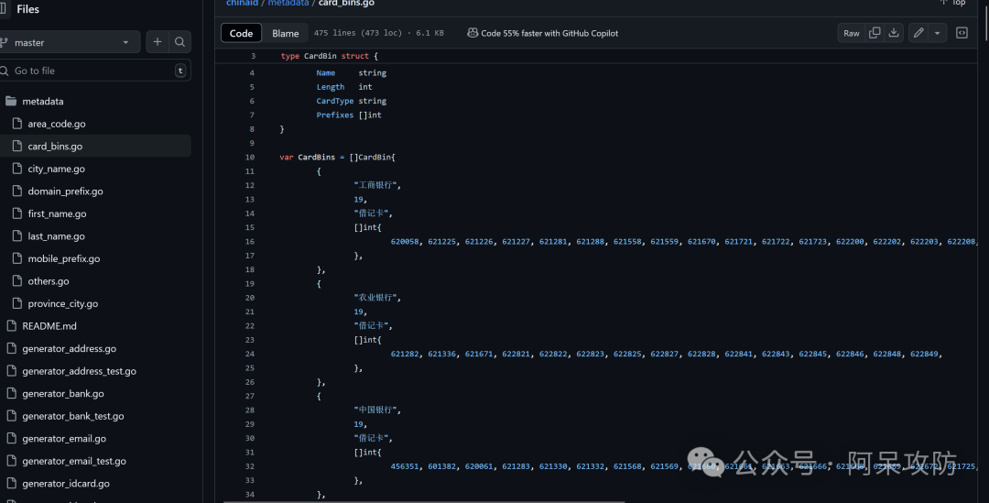Click the Prefixes []int field
This screenshot has width=989, height=503.
(349, 115)
